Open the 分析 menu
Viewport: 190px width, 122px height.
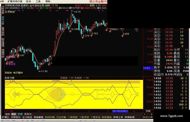[x=2, y=2]
